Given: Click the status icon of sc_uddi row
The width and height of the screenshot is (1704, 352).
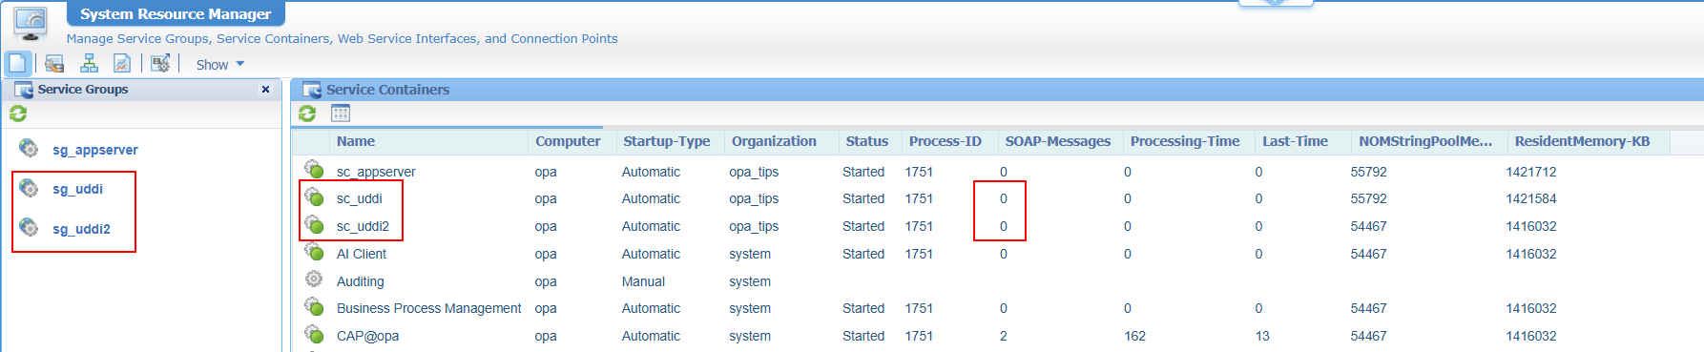Looking at the screenshot, I should 314,197.
